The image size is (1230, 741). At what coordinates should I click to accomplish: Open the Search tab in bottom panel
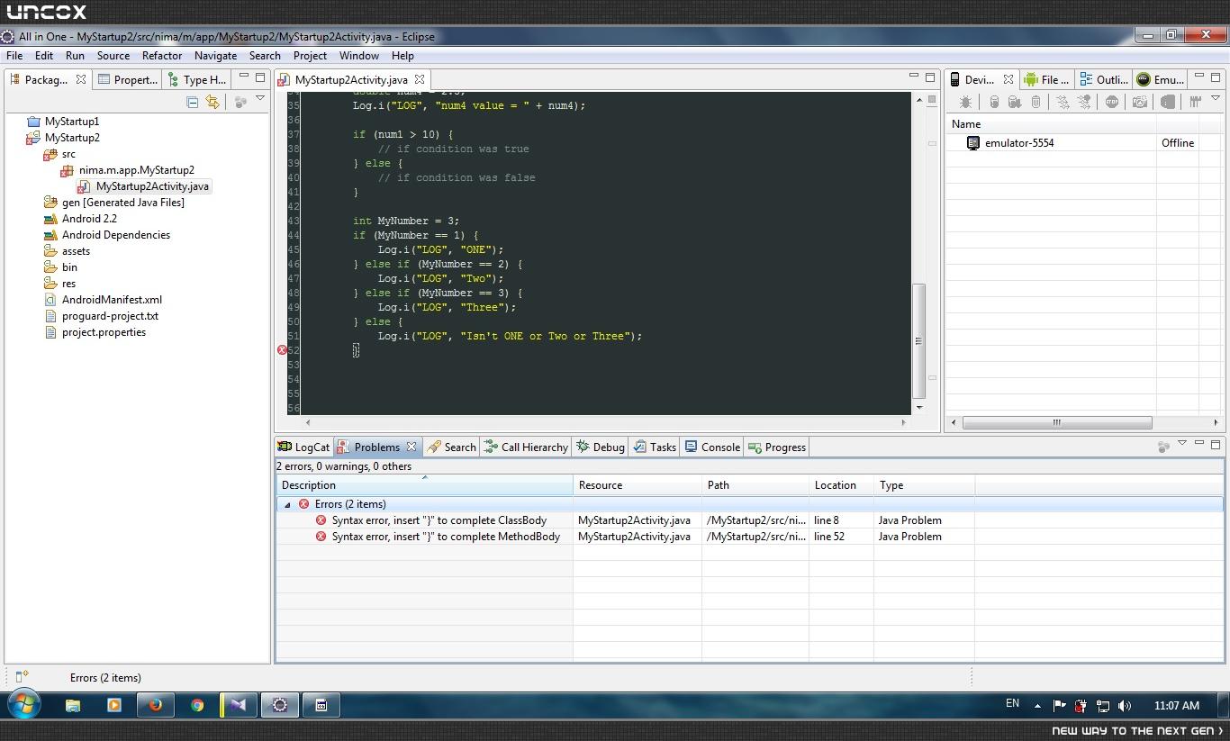(452, 447)
